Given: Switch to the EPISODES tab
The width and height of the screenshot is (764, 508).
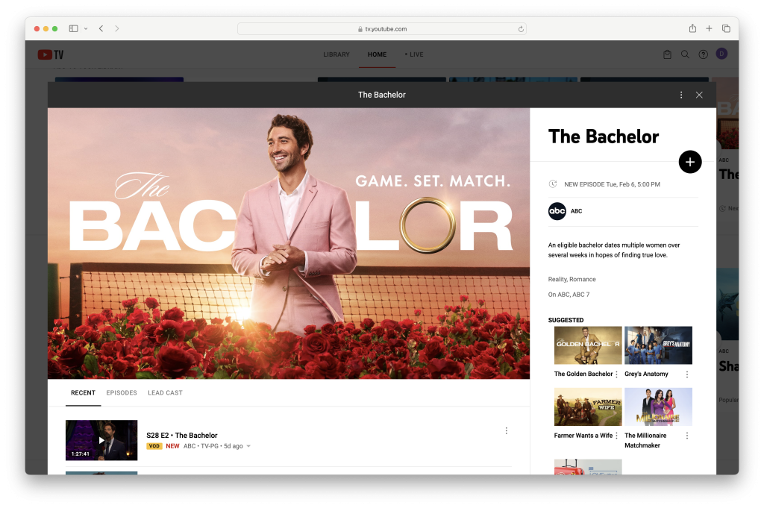Looking at the screenshot, I should coord(122,392).
